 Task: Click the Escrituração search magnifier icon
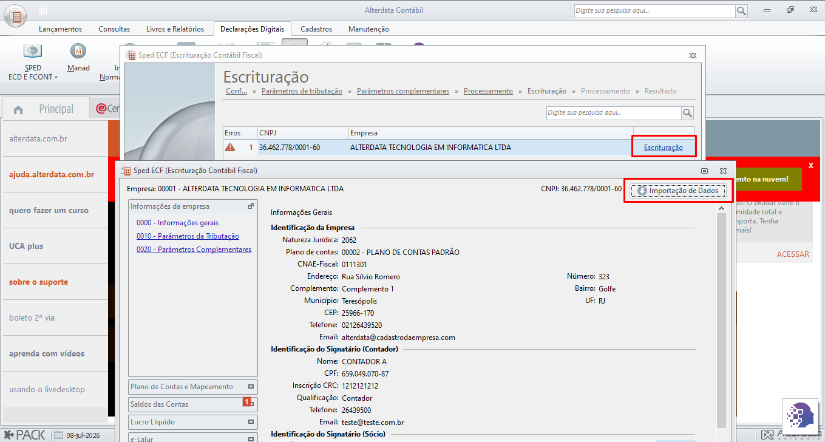click(x=687, y=113)
